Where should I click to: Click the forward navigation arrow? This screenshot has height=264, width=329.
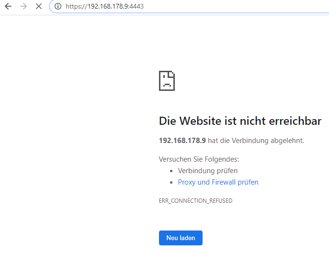23,6
